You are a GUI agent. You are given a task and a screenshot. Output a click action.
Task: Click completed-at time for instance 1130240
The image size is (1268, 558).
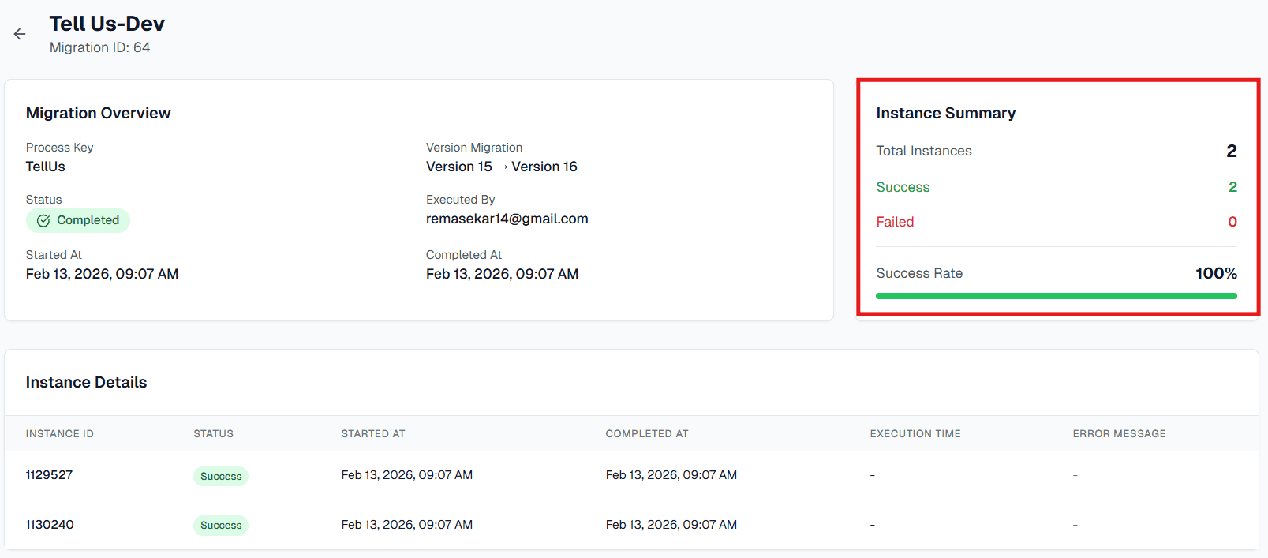(671, 525)
